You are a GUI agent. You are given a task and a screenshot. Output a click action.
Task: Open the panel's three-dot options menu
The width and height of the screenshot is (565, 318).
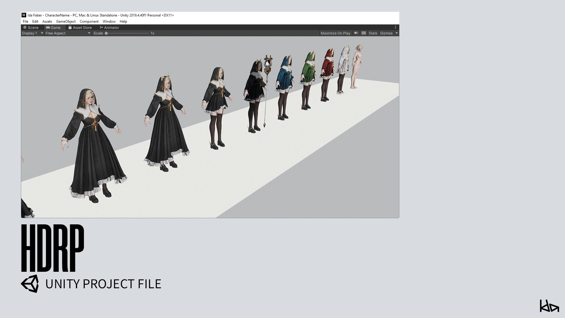tap(395, 27)
